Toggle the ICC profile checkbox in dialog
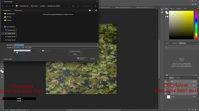Screen dimensions: 199x111 click(x=17, y=53)
